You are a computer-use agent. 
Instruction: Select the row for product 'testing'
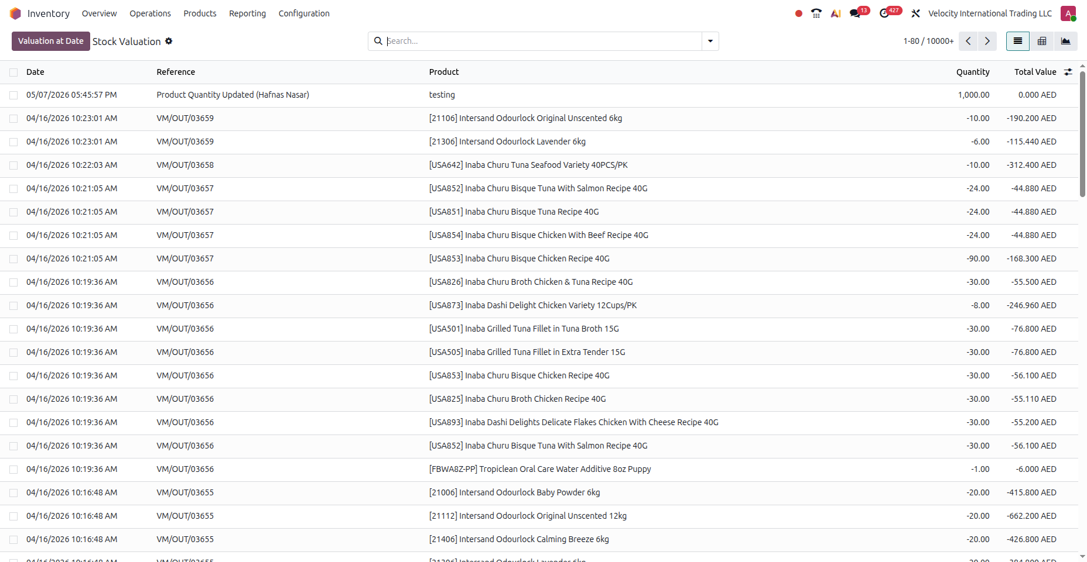pyautogui.click(x=13, y=95)
